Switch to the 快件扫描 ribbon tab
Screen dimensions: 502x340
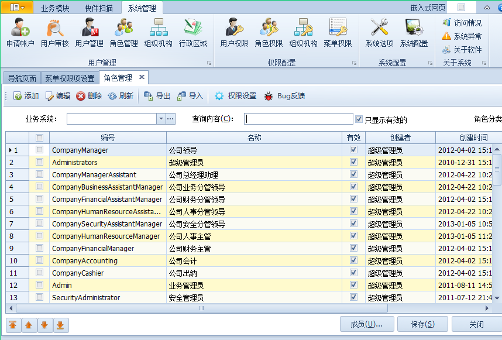point(97,8)
